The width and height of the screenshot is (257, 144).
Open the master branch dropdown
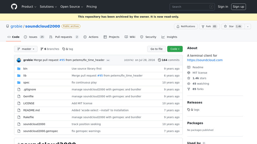point(26,49)
